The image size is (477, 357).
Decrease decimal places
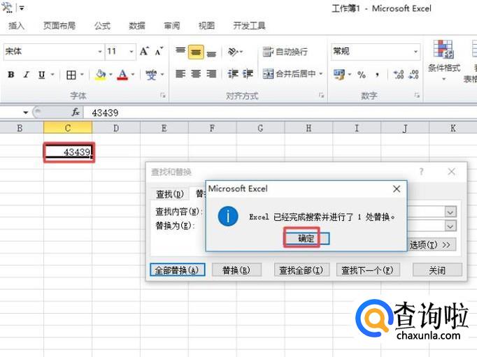(x=414, y=75)
